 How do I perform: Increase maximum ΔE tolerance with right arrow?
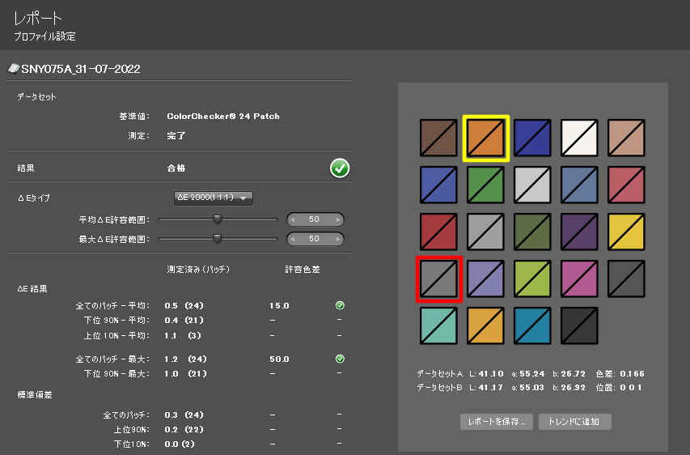337,239
